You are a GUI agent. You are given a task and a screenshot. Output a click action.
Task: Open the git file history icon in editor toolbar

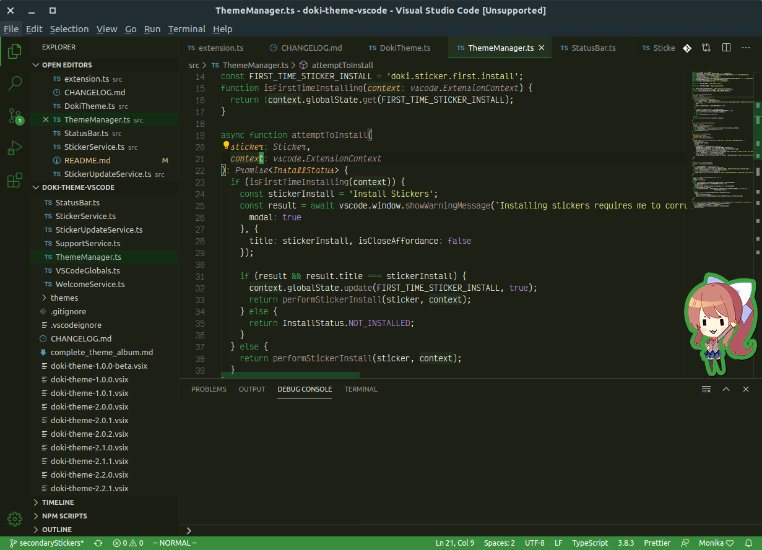[687, 48]
